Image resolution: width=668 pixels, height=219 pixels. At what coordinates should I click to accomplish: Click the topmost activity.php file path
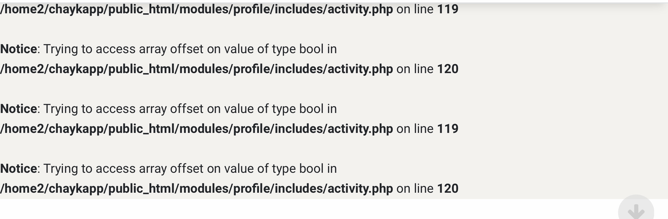pyautogui.click(x=196, y=9)
